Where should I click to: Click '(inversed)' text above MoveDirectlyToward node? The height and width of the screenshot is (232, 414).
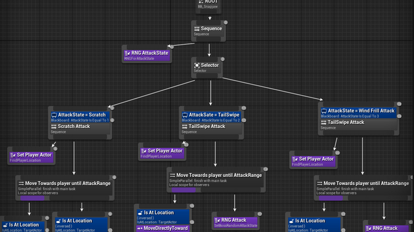145,218
